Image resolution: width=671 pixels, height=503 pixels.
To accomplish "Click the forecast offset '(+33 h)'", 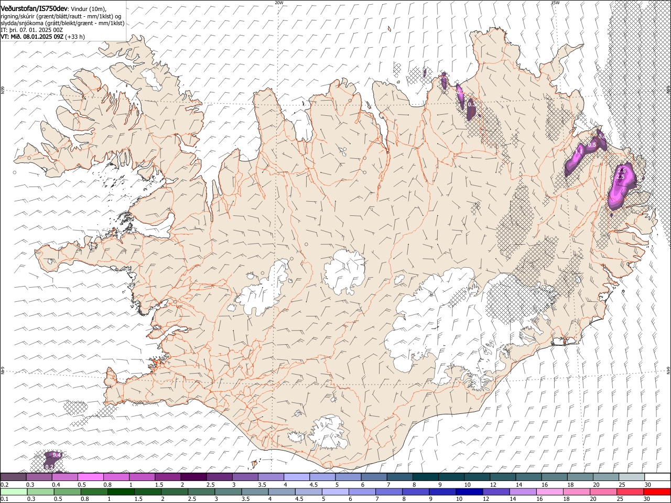I will click(75, 37).
